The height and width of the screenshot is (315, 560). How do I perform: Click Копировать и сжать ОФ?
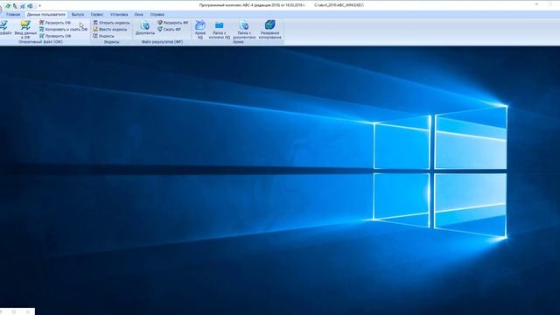pyautogui.click(x=63, y=29)
